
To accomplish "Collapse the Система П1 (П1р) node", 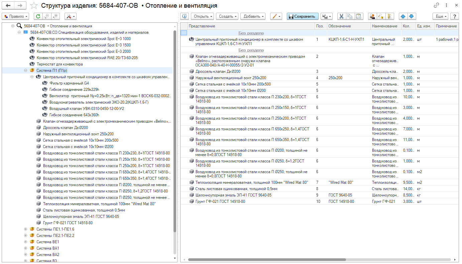I will 26,71.
